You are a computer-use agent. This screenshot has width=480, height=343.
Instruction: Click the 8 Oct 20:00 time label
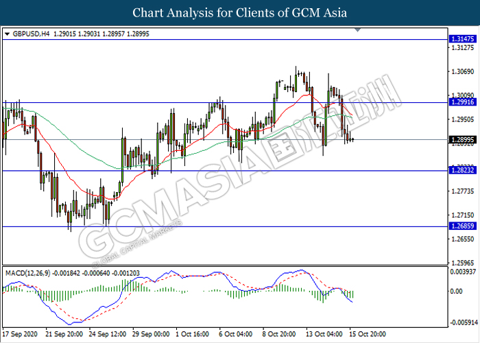[x=280, y=334]
